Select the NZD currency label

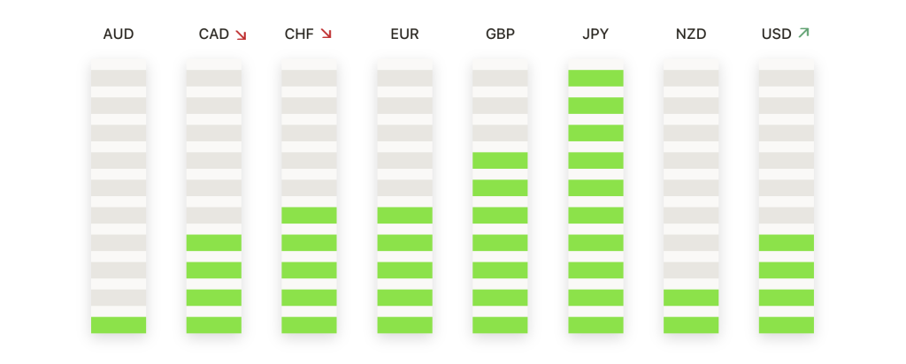point(691,35)
